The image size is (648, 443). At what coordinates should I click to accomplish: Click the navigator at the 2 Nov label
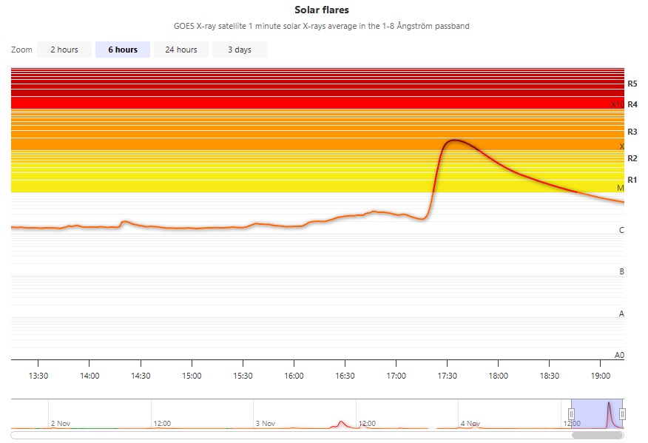[x=60, y=424]
